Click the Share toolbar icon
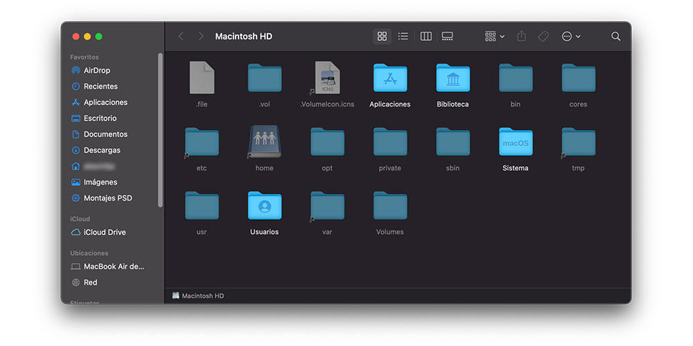693x346 pixels. tap(522, 36)
